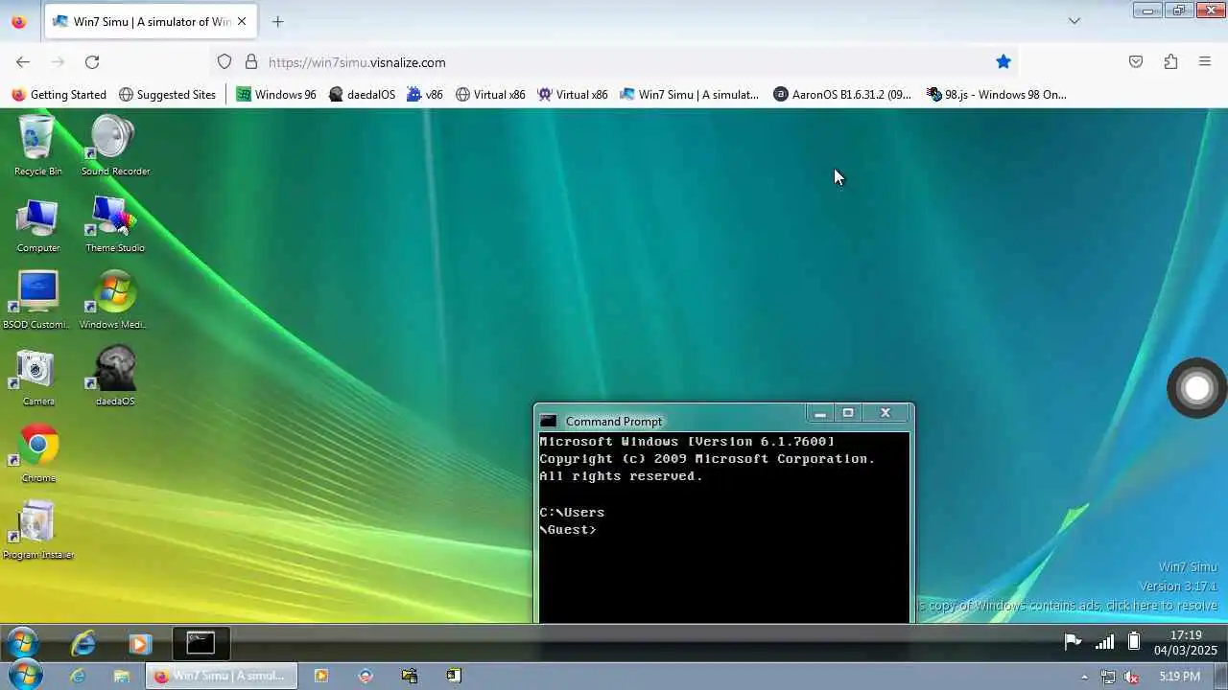Open the Win7 Simu bookmark in toolbar
Screen dimensions: 1228x690
[689, 94]
